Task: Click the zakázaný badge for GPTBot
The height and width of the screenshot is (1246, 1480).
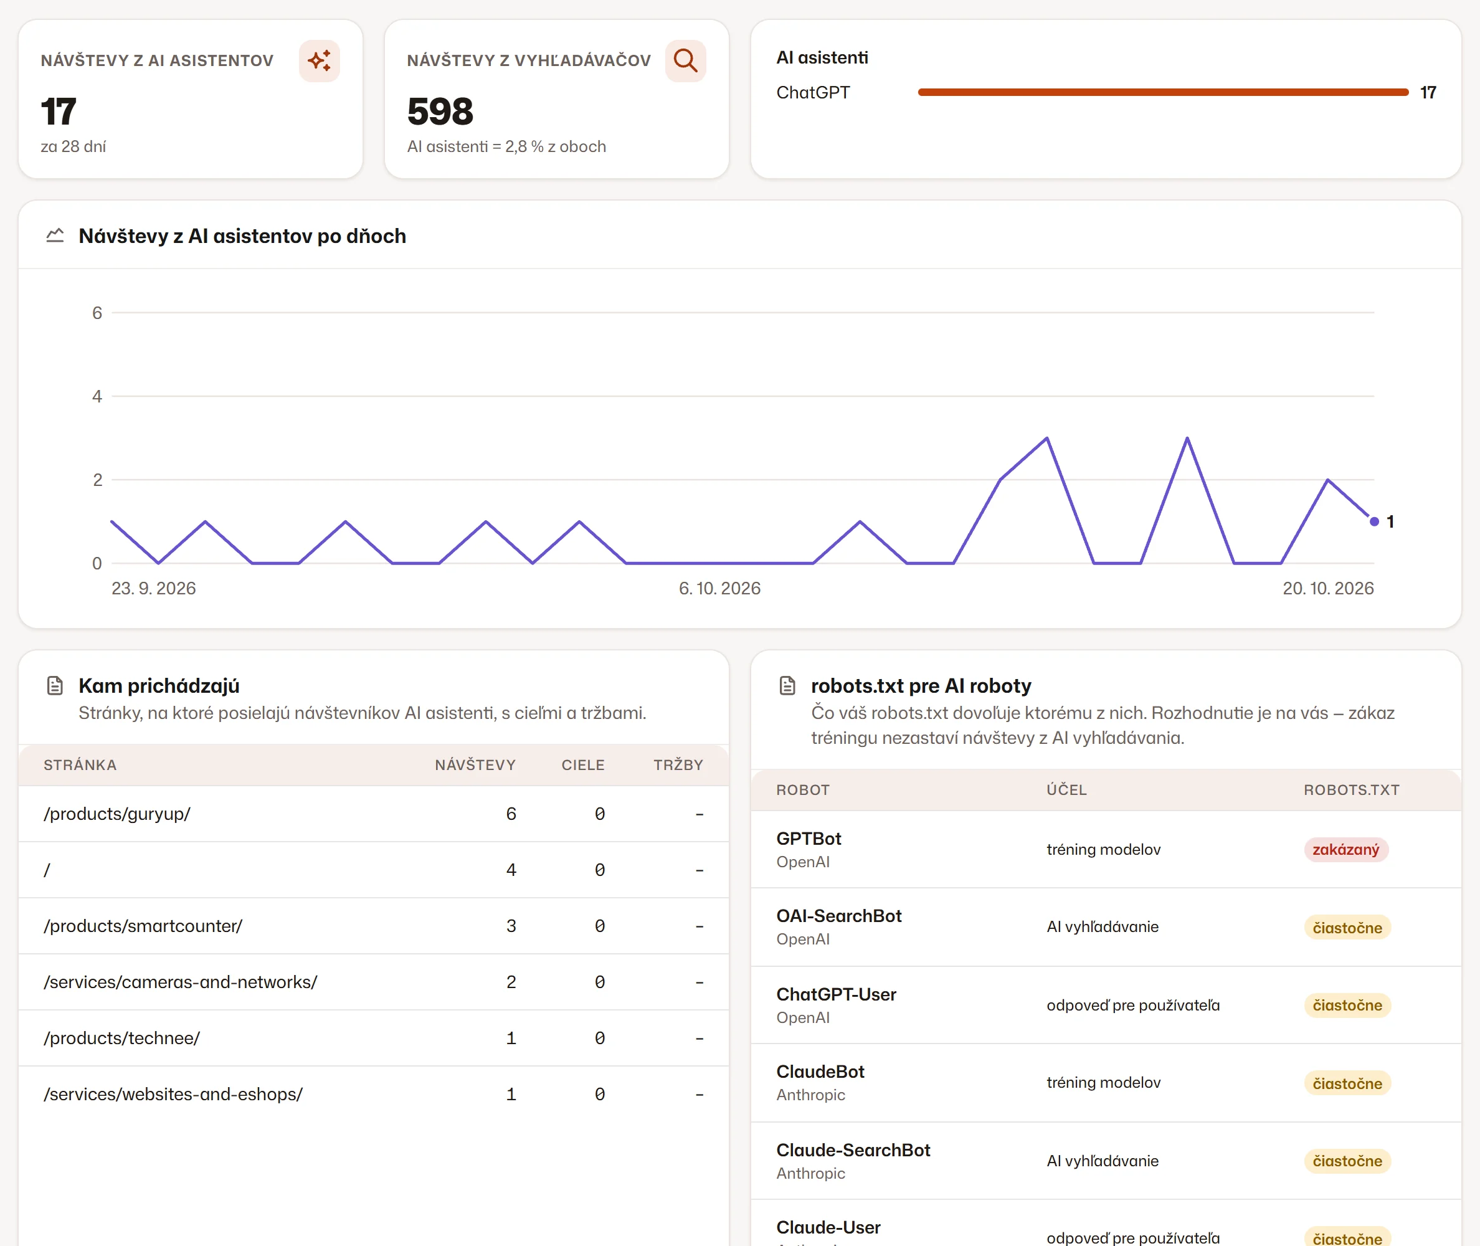Action: (1346, 850)
